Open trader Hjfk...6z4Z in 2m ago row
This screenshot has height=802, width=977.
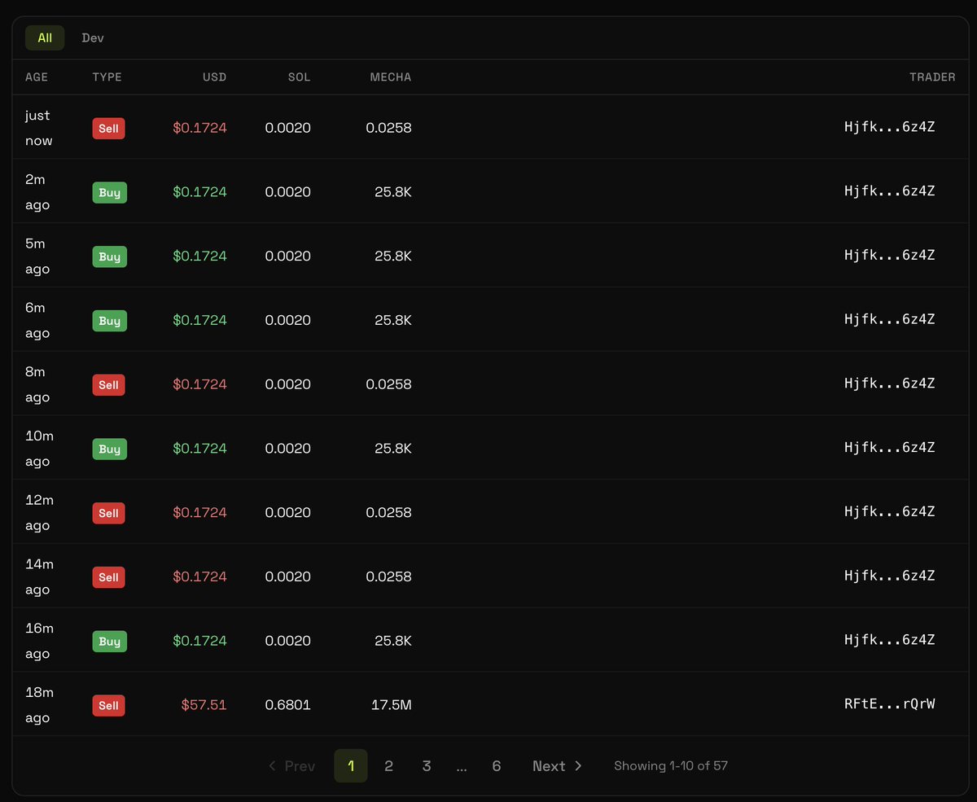(890, 191)
